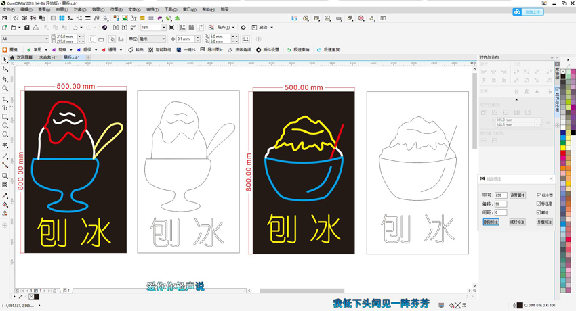Screen dimensions: 576x311
Task: Open the 对象 menu
Action: [80, 10]
